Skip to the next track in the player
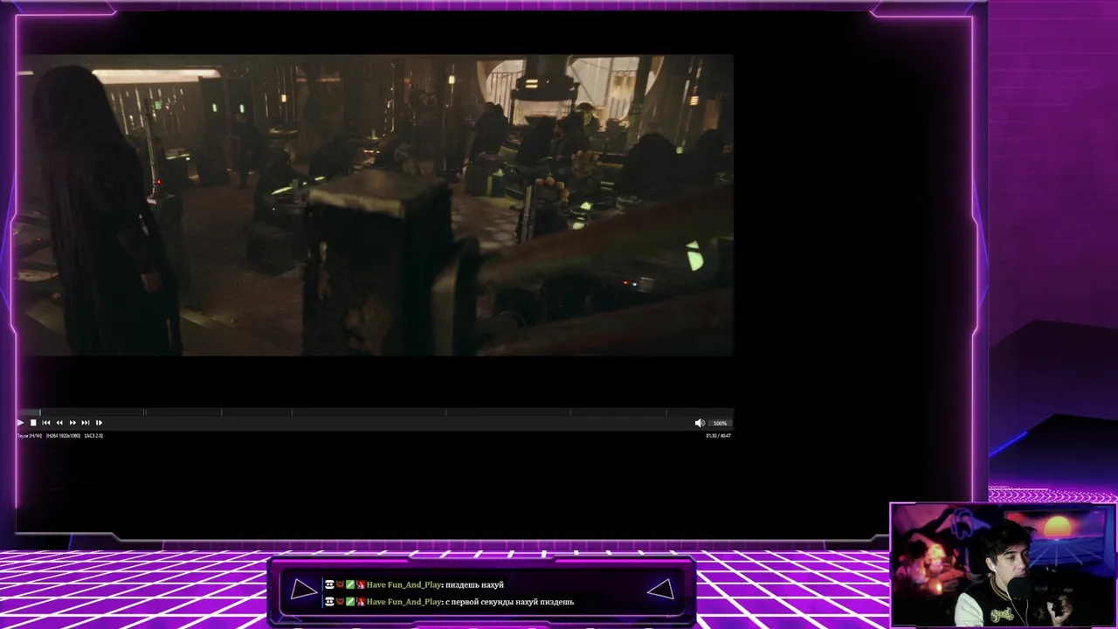1118x629 pixels. (86, 423)
